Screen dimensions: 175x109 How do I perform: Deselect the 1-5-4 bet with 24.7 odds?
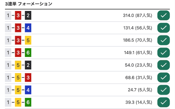[x=164, y=90]
